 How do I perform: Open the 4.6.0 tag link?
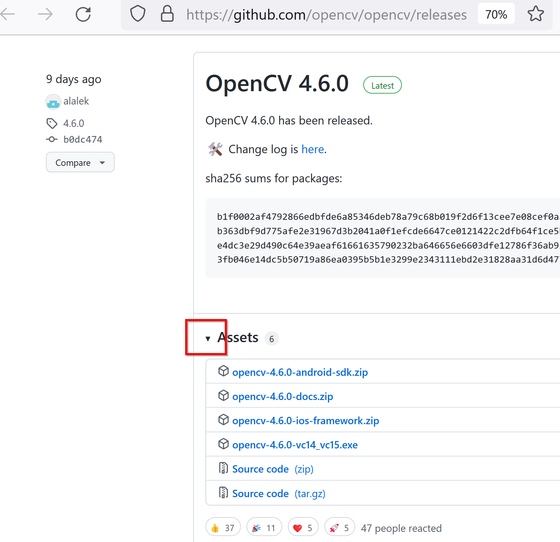click(x=74, y=123)
